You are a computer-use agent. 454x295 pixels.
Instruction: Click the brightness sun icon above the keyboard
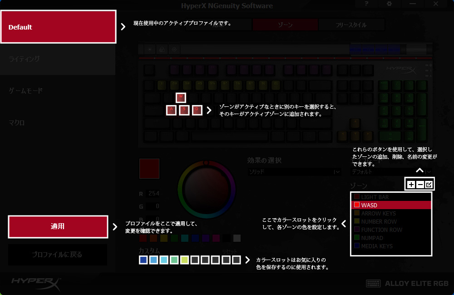150,50
